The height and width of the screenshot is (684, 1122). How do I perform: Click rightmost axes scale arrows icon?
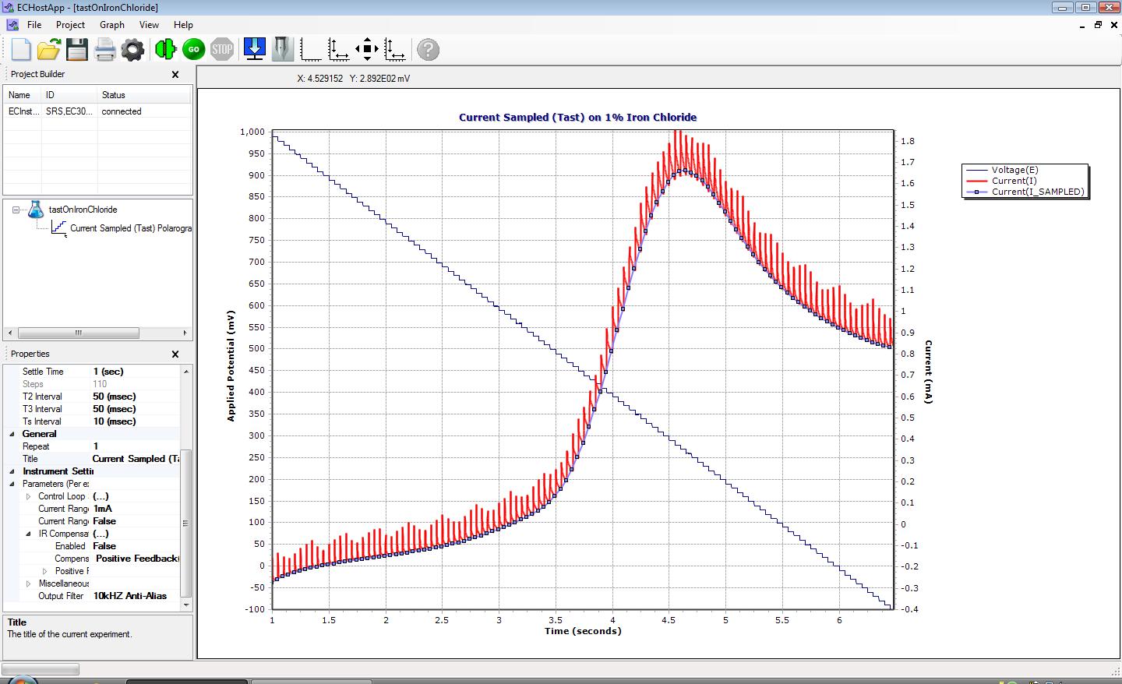click(x=395, y=50)
